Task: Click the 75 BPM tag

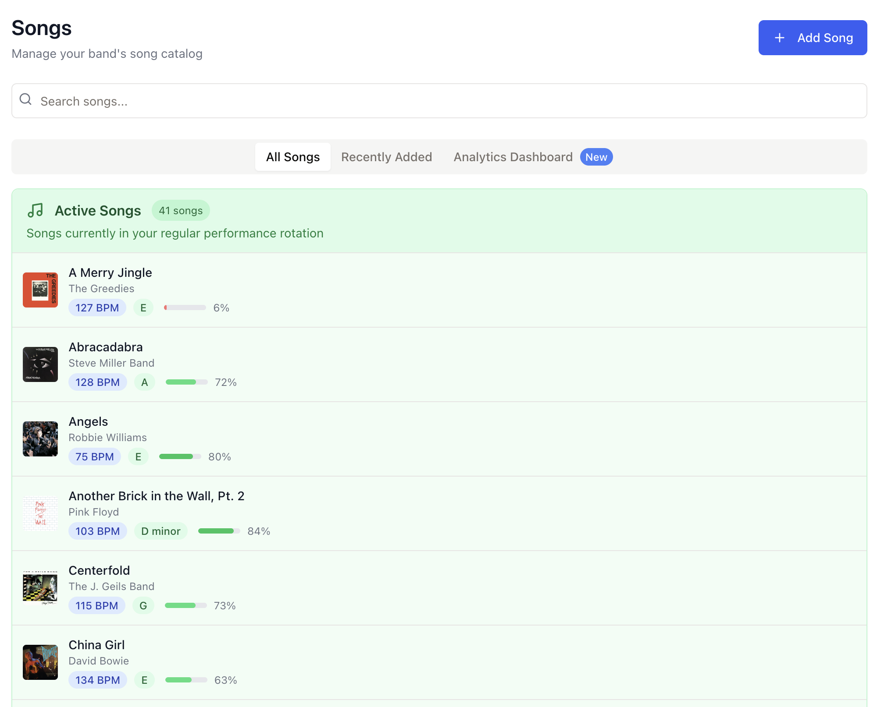Action: [95, 456]
